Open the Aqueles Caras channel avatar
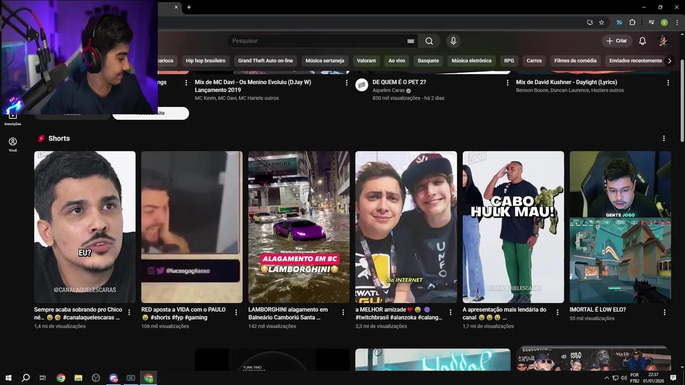Viewport: 685px width, 385px height. (x=362, y=85)
